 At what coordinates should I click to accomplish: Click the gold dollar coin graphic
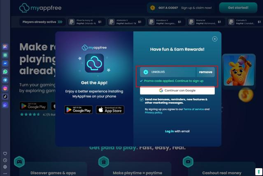(246, 95)
